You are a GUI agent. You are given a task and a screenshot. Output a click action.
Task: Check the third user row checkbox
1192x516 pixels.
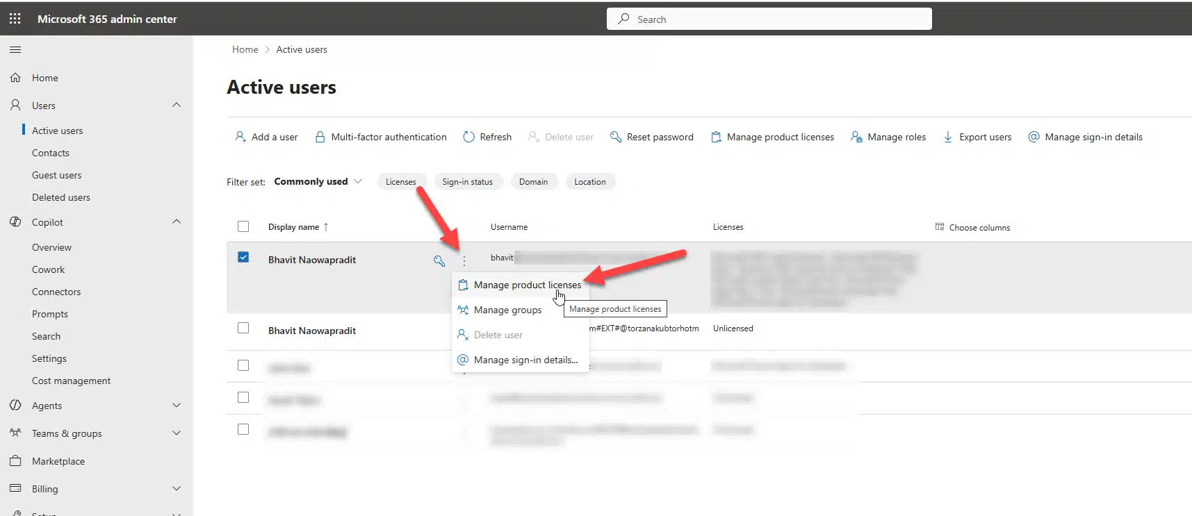pos(243,365)
